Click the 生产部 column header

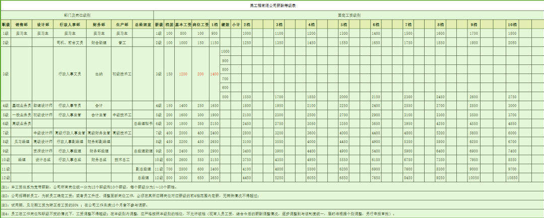(122, 24)
